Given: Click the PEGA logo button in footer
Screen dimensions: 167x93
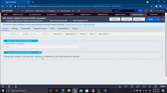Looking at the screenshot, I should (x=163, y=87).
